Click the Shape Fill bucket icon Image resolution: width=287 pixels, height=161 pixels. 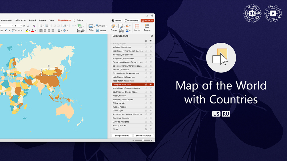click(x=127, y=26)
